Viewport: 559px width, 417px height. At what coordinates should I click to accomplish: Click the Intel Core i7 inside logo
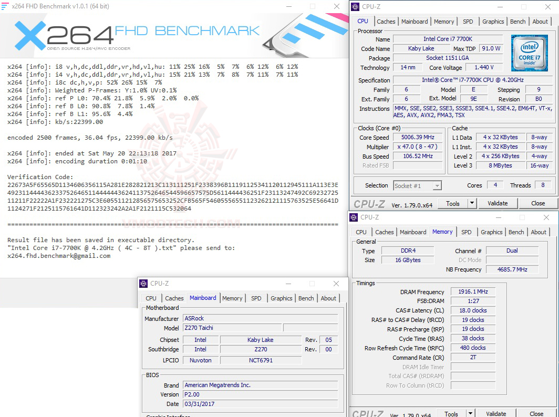530,53
